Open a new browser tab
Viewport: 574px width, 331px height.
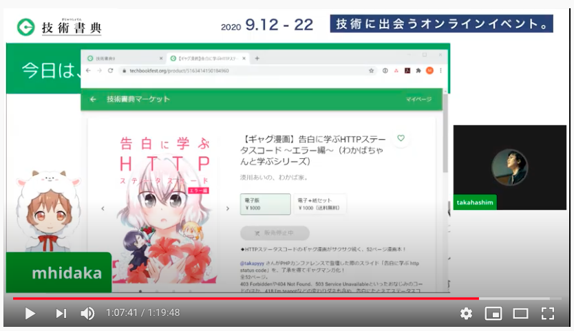coord(257,58)
